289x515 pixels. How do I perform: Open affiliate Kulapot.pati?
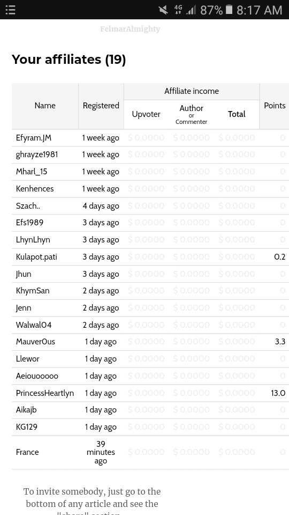[36, 257]
